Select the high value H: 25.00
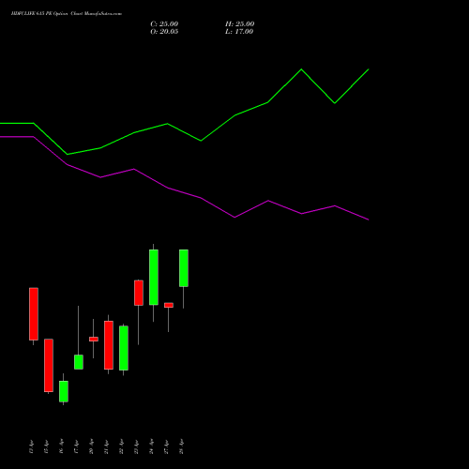469x469 pixels. click(239, 24)
